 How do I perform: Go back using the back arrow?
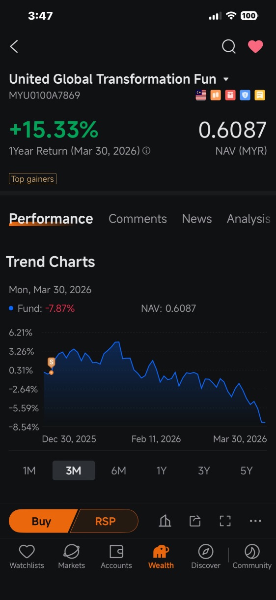point(14,47)
